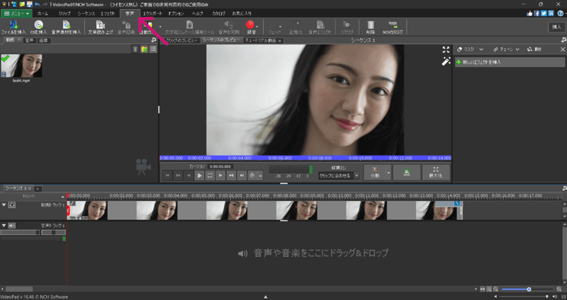
Task: Open the メニュー dropdown
Action: [x=17, y=13]
